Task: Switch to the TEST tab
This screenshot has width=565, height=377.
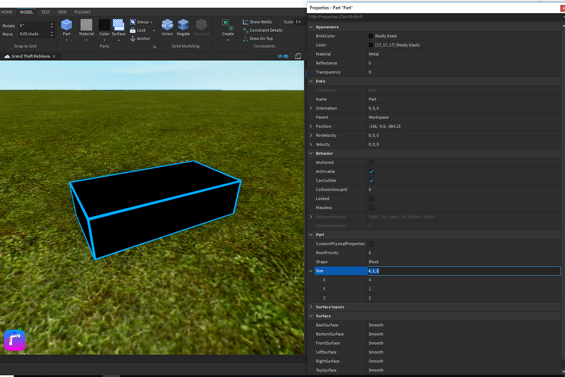Action: coord(45,11)
